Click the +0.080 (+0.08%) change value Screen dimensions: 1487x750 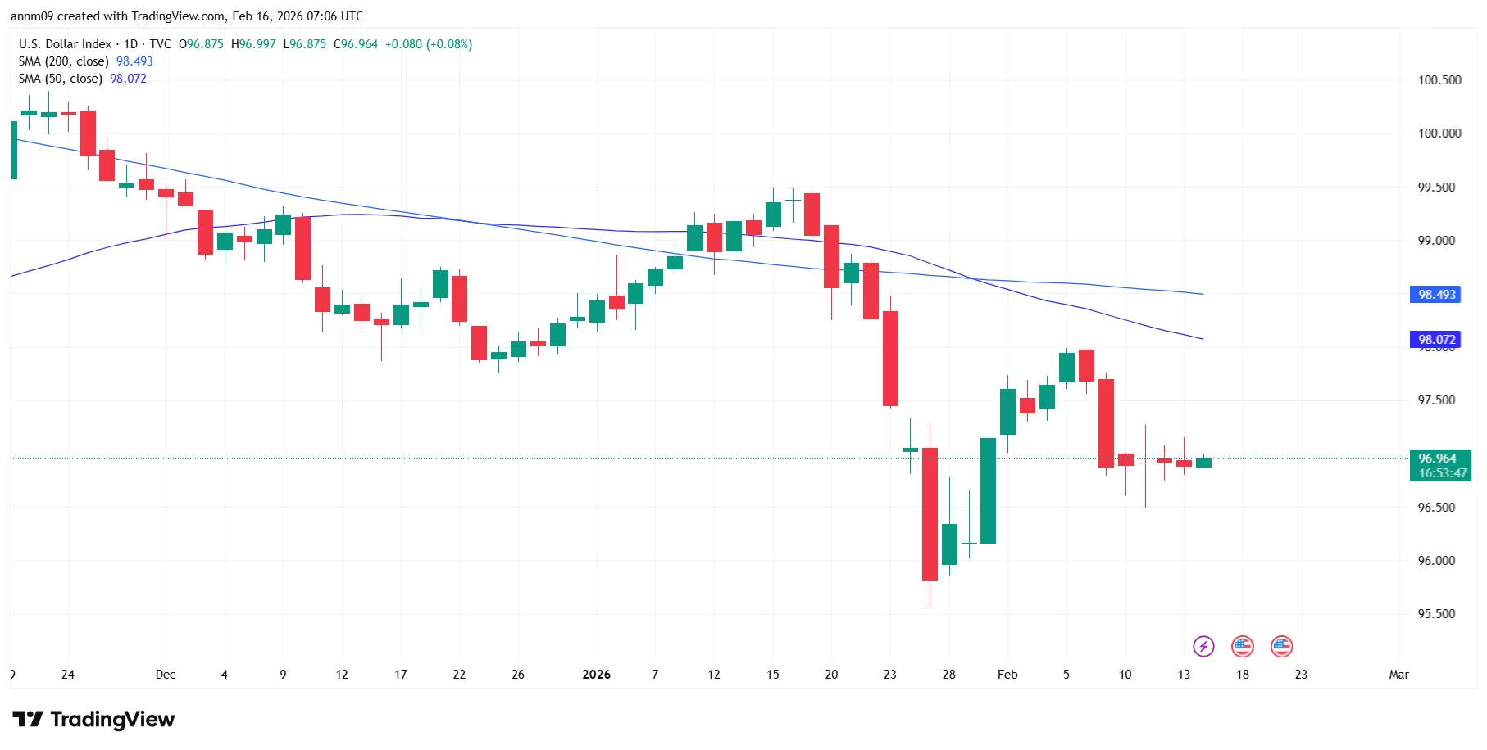(429, 44)
